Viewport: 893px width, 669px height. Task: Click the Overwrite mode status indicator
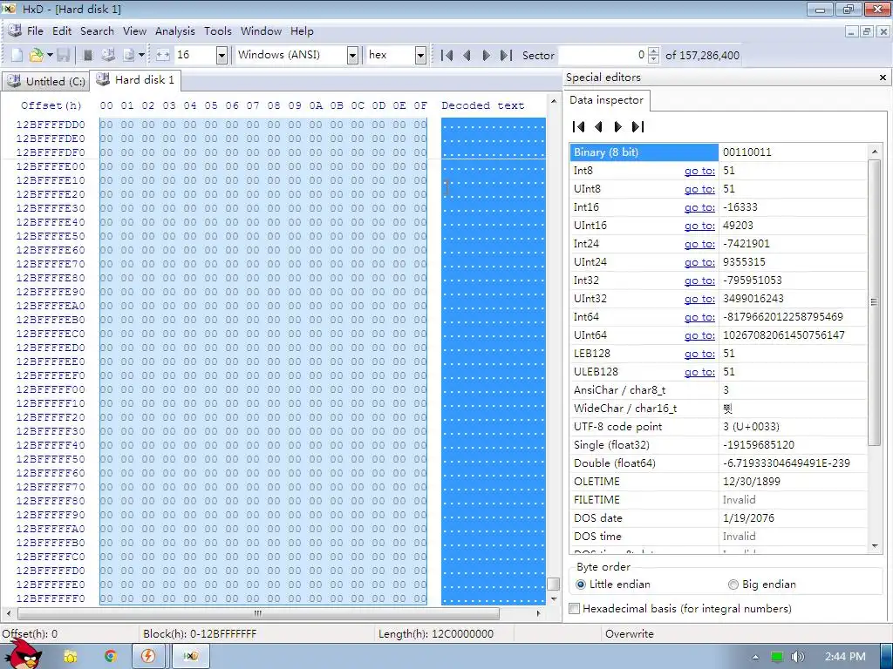[630, 634]
